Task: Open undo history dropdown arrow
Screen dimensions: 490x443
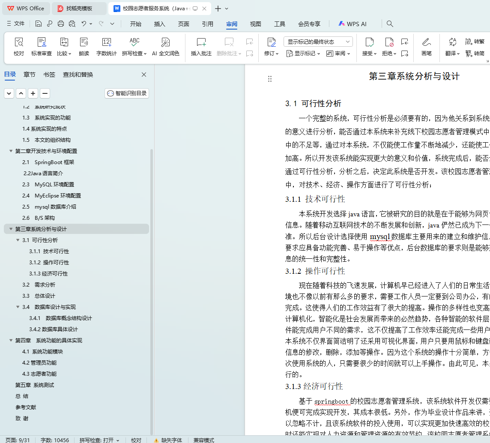Action: click(91, 24)
